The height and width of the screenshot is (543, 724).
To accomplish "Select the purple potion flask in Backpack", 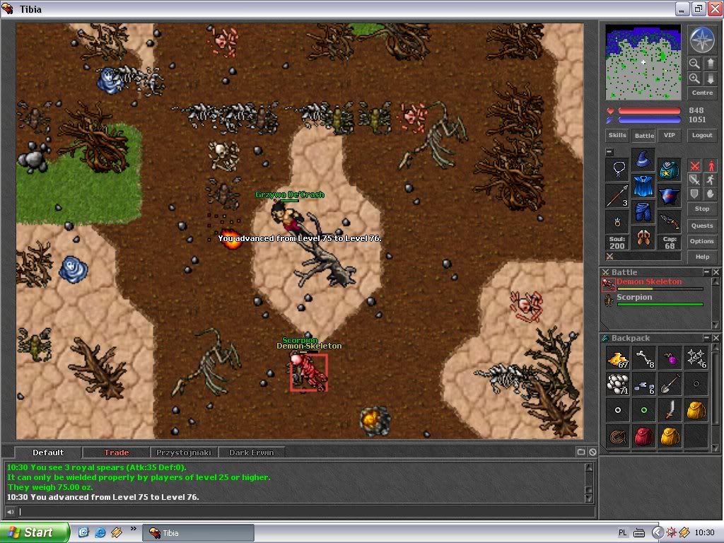I will [x=670, y=358].
